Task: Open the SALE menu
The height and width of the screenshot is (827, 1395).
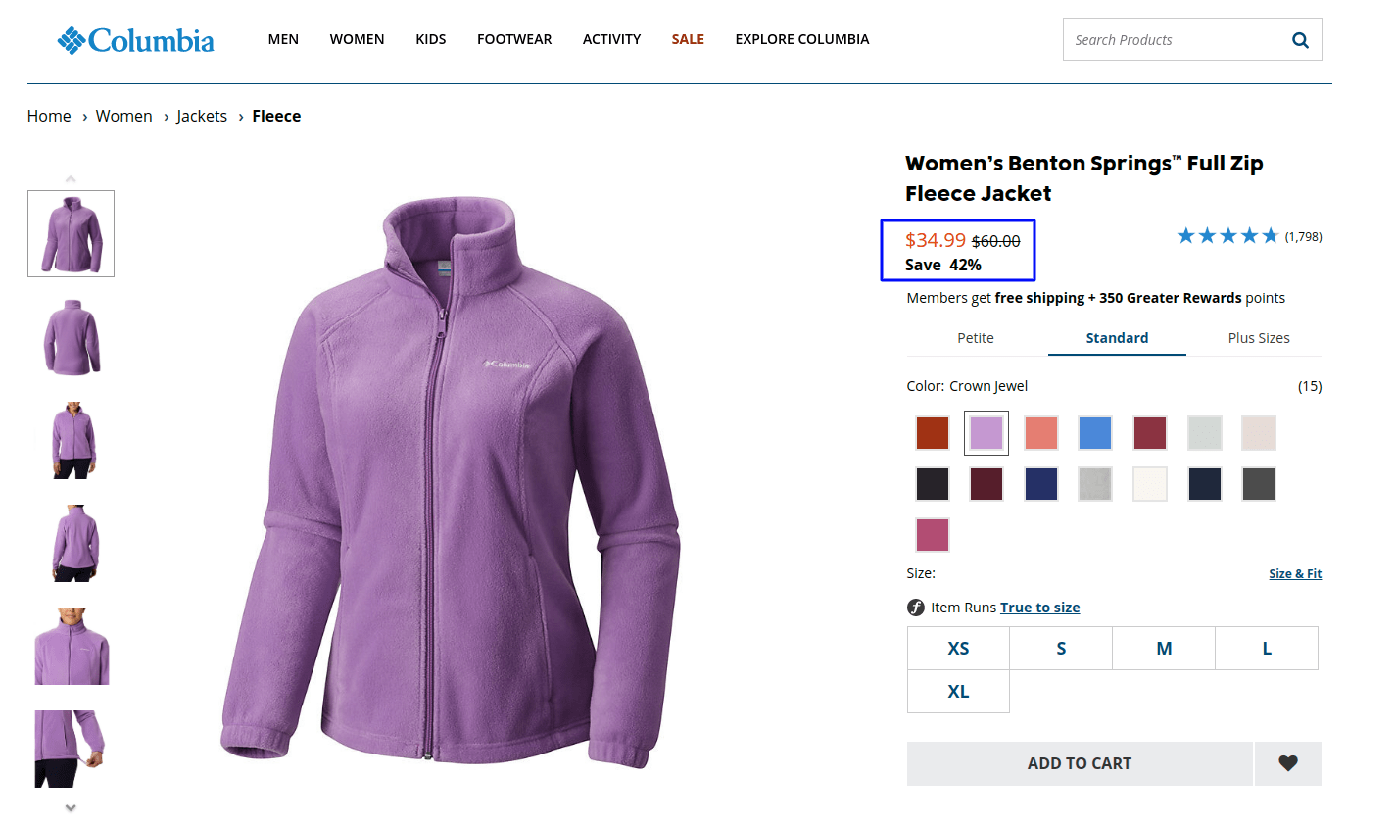Action: (x=688, y=39)
